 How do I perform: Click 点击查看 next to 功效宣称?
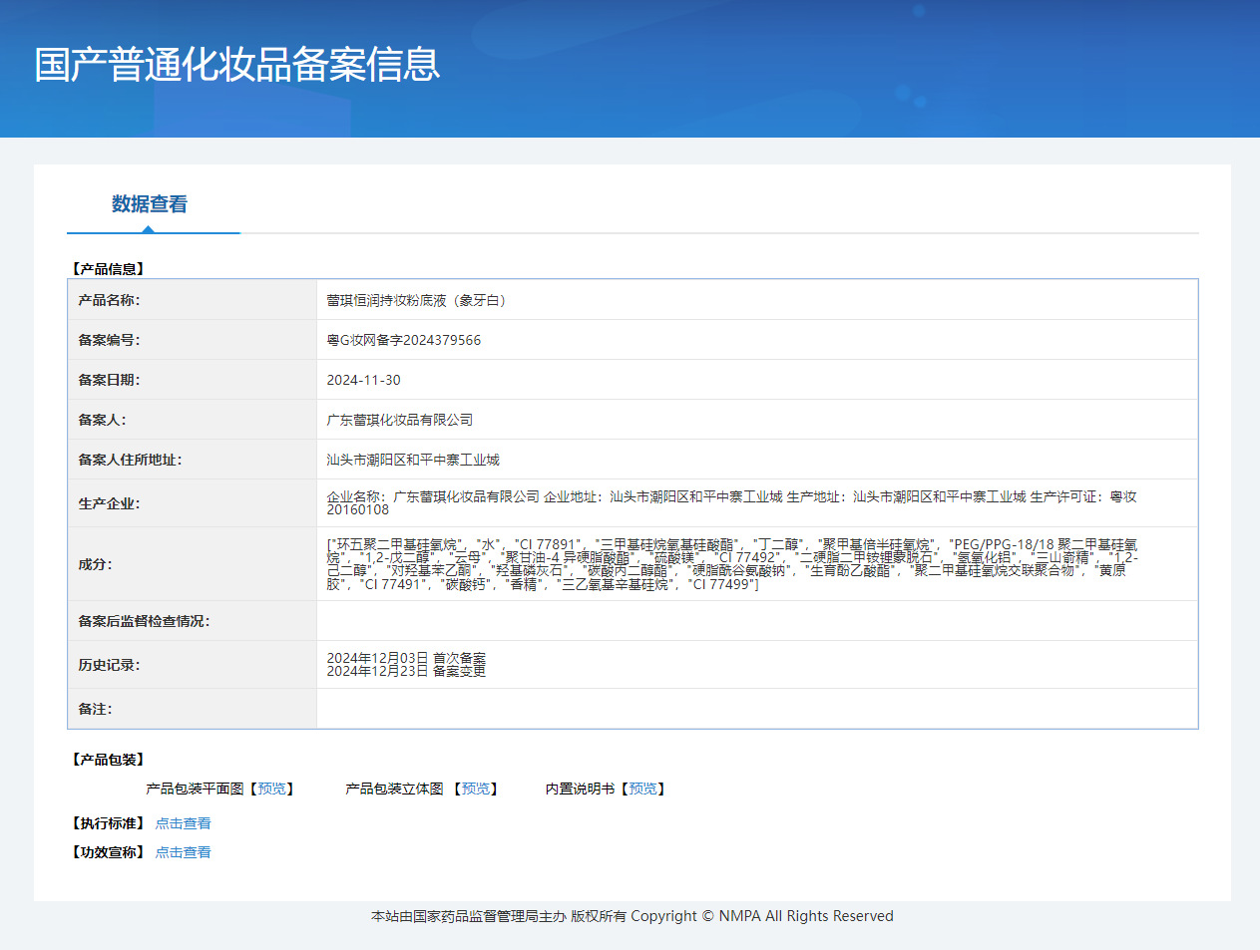coord(183,852)
